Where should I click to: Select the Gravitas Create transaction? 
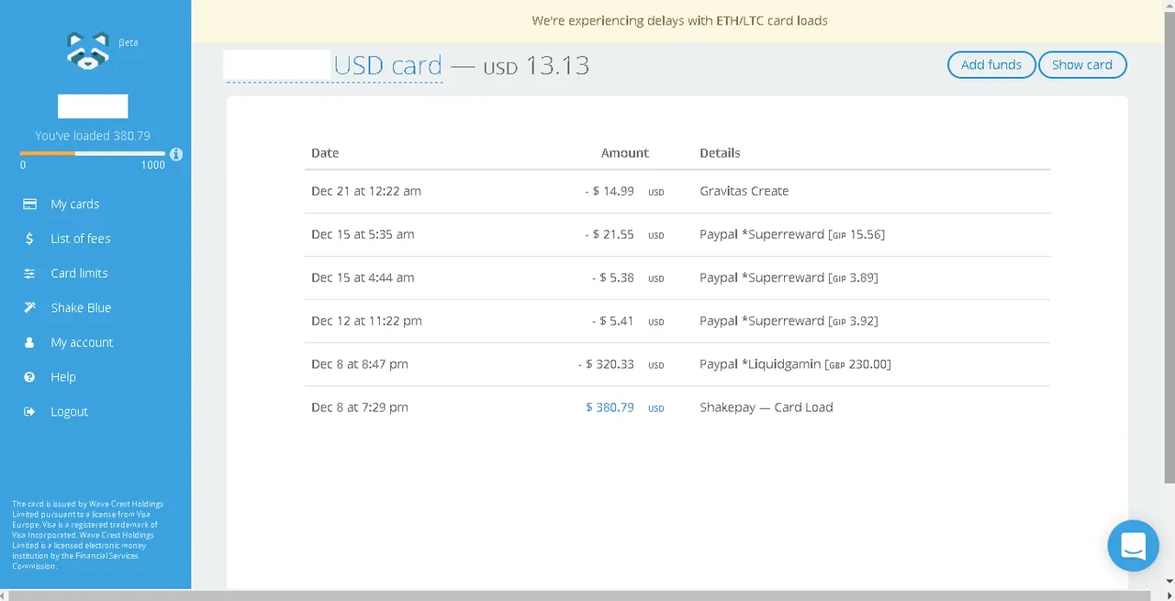click(744, 191)
